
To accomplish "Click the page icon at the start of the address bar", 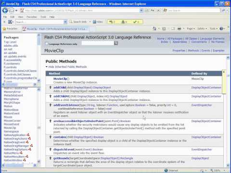I will [x=22, y=11].
